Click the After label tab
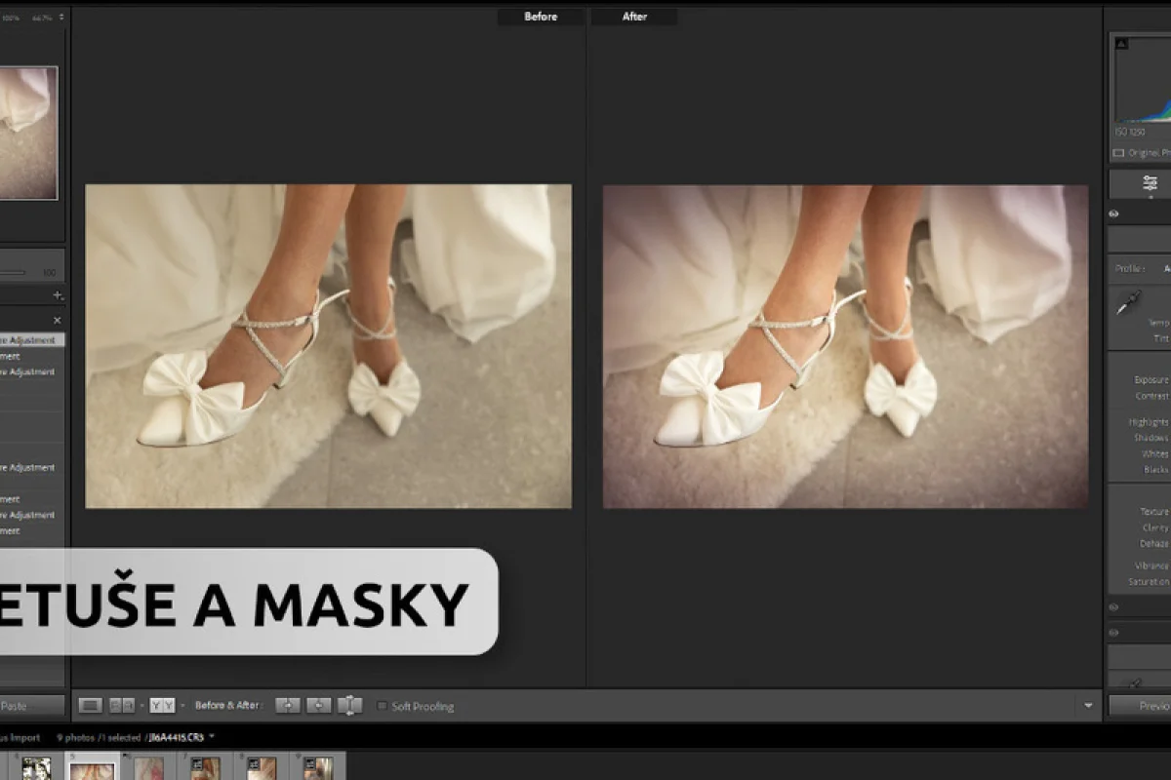Image resolution: width=1171 pixels, height=780 pixels. pos(634,17)
